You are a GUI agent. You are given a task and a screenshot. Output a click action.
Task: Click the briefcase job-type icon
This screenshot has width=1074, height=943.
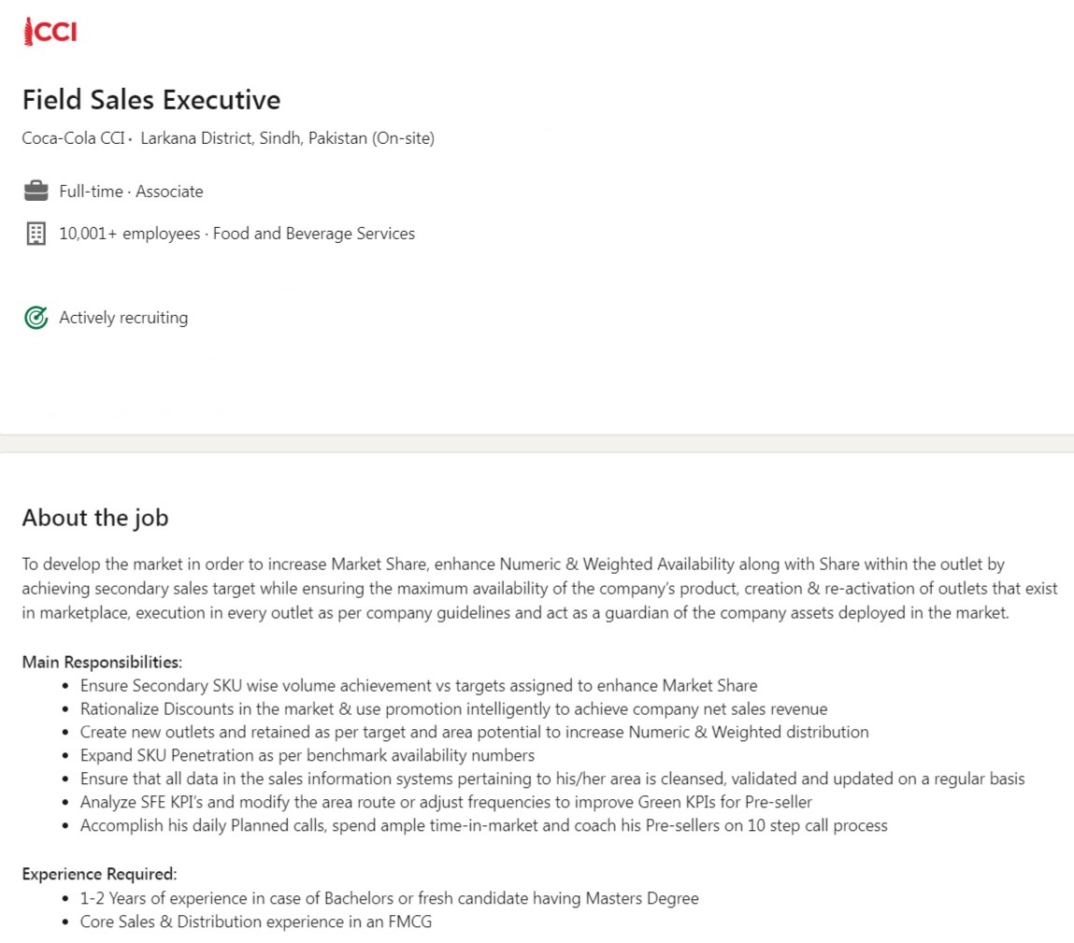(x=36, y=192)
